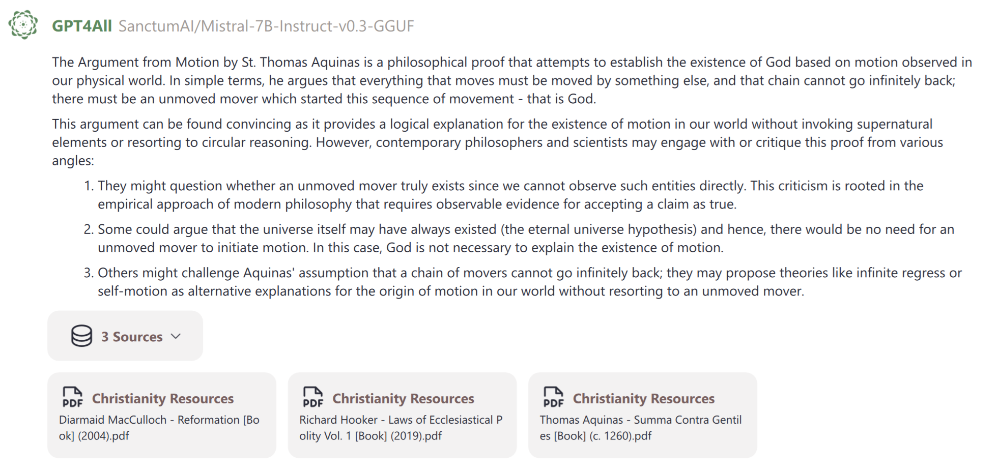
Task: Open Richard Hooker Laws of Ecclesiastical Polity card
Action: (402, 415)
